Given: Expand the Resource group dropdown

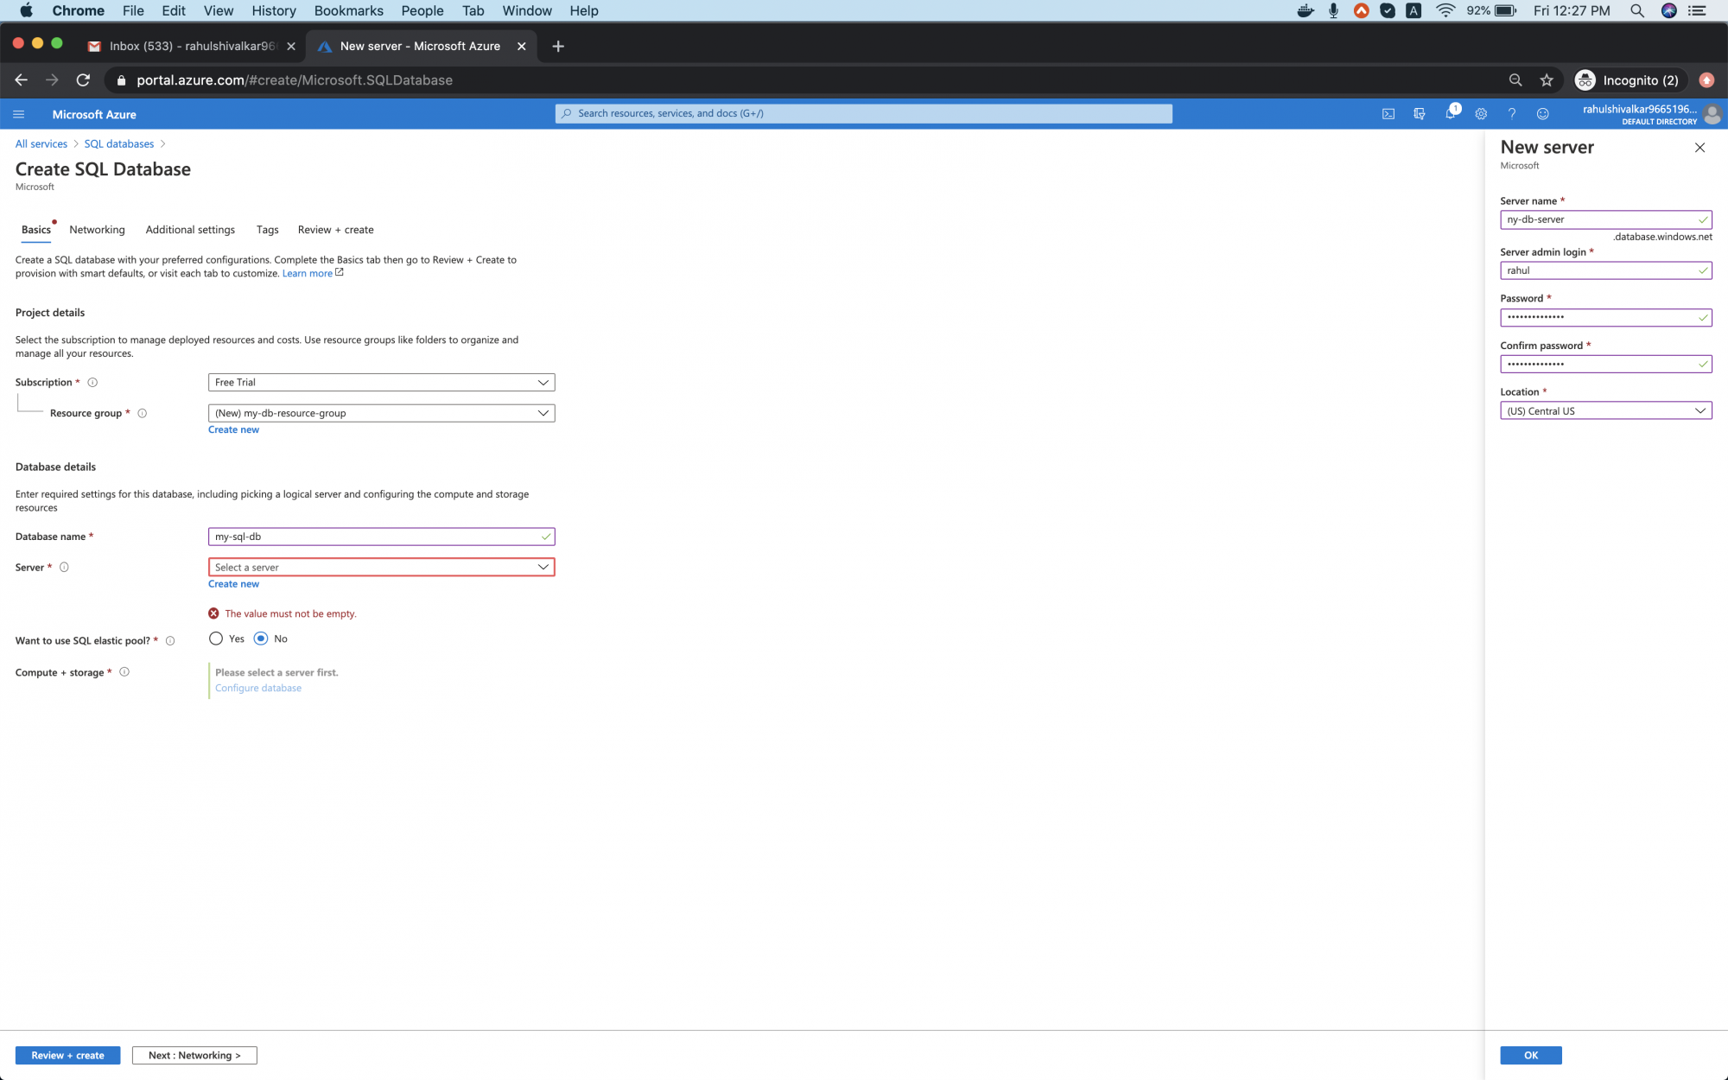Looking at the screenshot, I should pyautogui.click(x=381, y=413).
